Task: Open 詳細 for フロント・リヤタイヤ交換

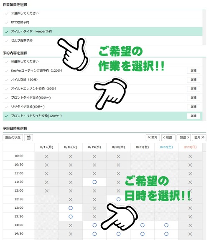Action: pyautogui.click(x=194, y=116)
